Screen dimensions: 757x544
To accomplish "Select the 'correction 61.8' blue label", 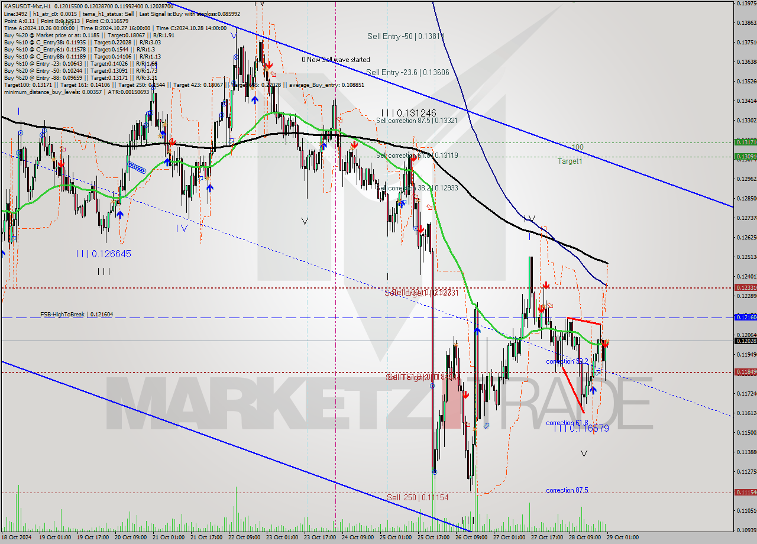I will click(x=567, y=423).
